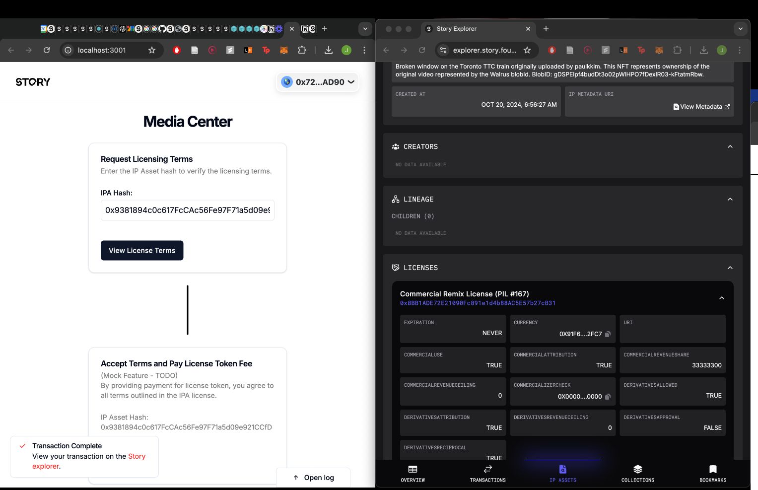The width and height of the screenshot is (758, 490).
Task: Click COMMERCIALREVENUESHARE value 33333300
Action: click(x=707, y=365)
